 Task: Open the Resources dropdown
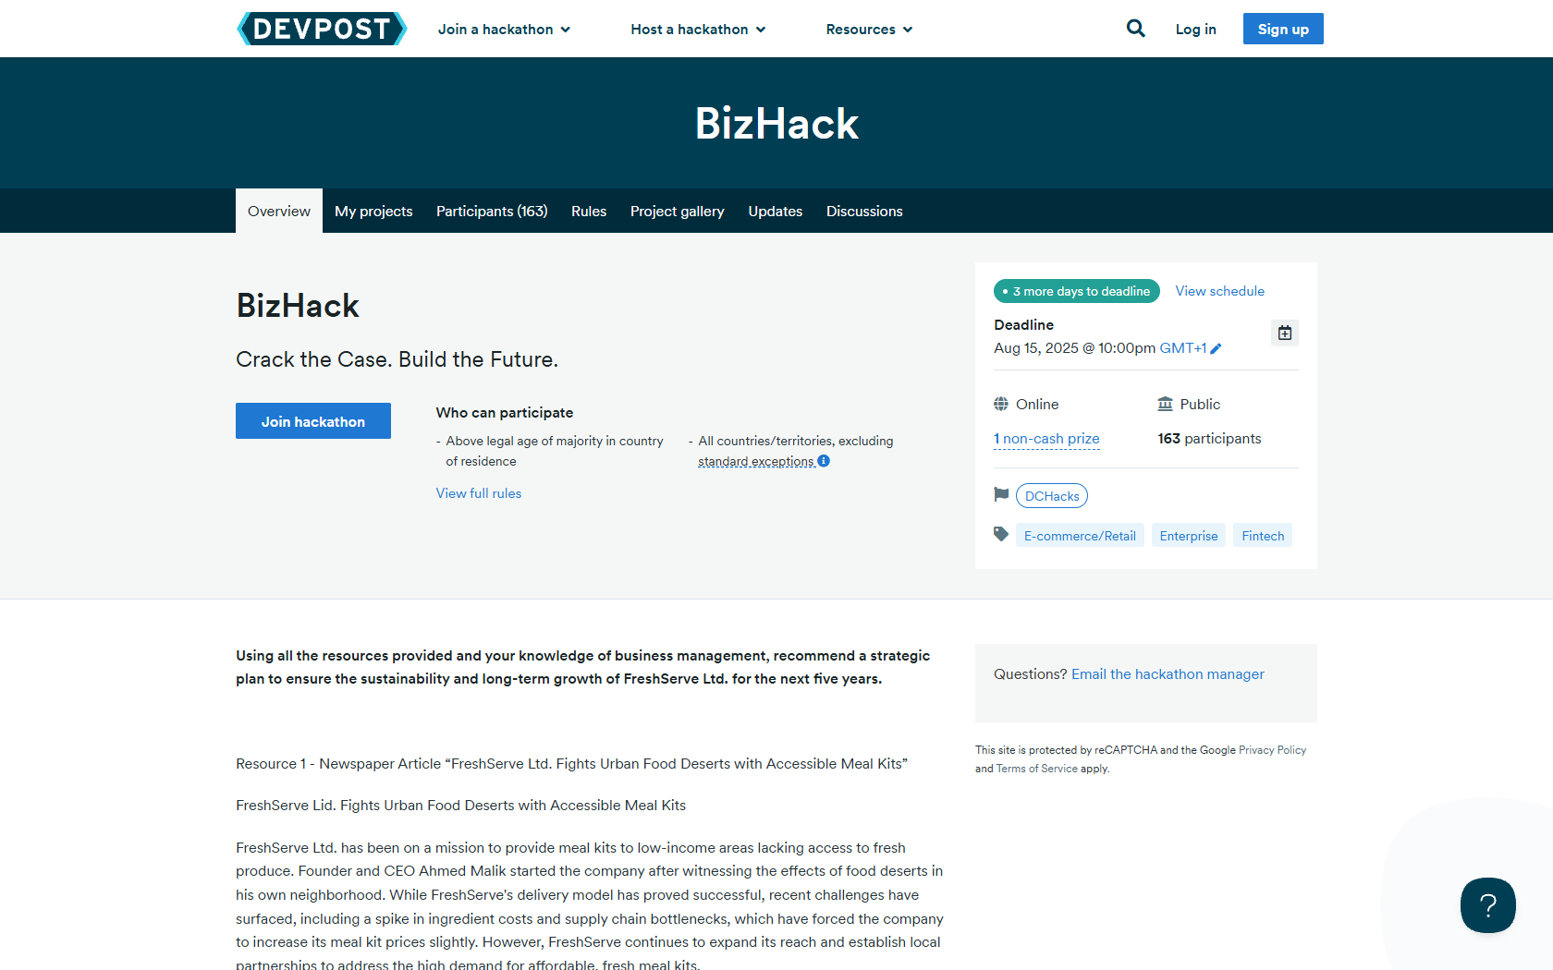click(x=869, y=30)
